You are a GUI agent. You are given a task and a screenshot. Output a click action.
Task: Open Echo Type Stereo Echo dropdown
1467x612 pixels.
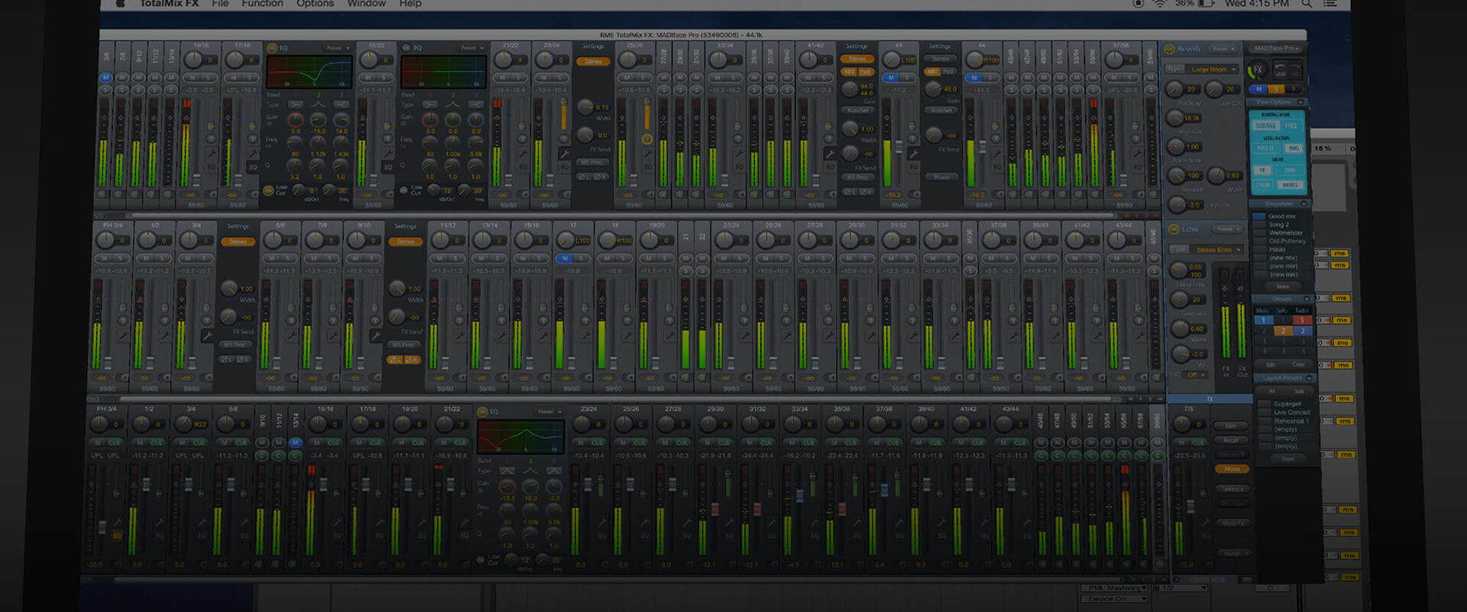[1217, 250]
